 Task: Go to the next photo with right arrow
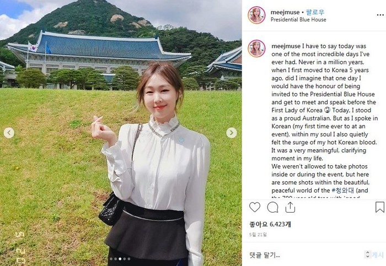click(232, 133)
